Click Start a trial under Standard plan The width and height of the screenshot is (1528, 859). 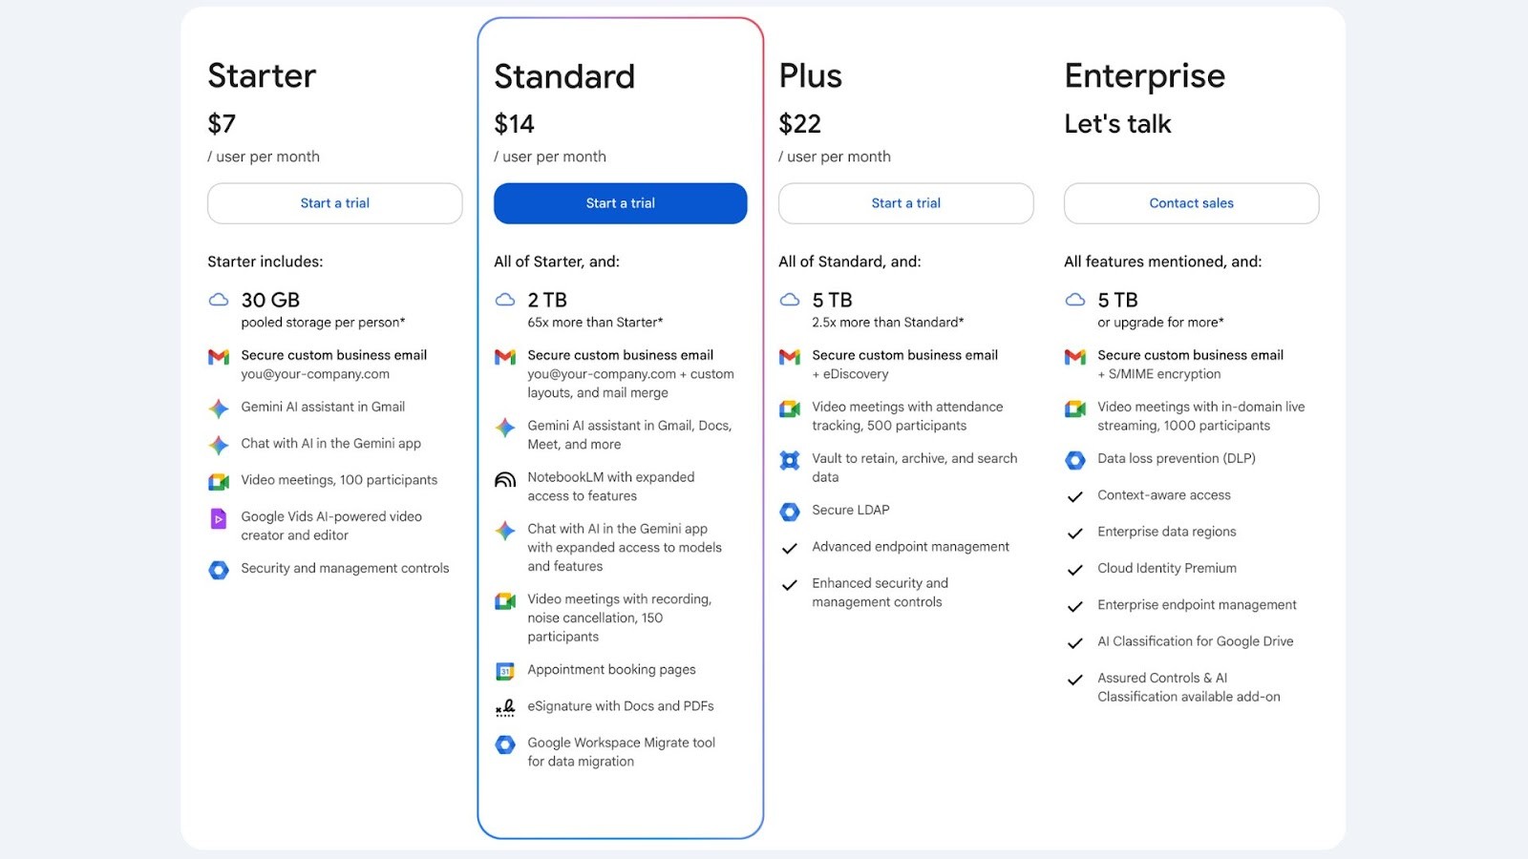620,203
